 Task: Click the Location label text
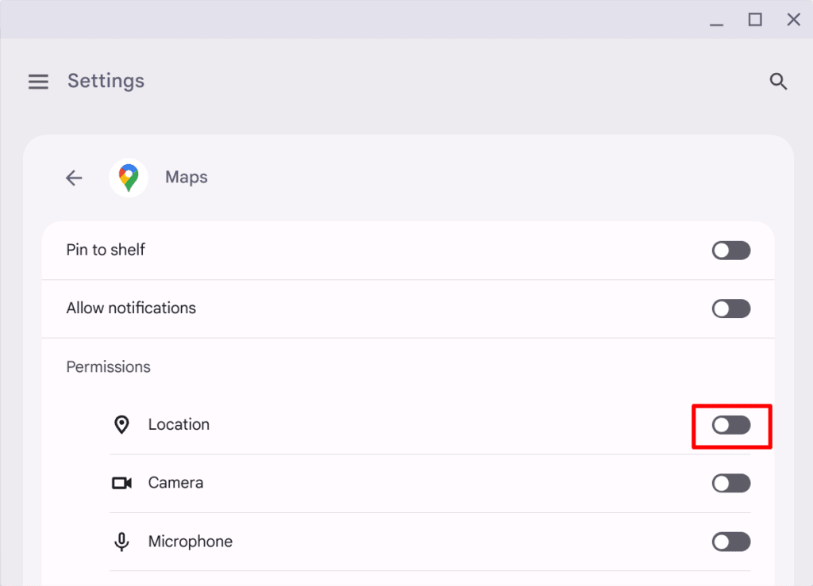pos(179,424)
